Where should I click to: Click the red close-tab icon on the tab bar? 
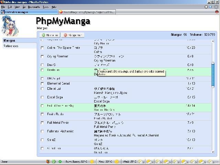pyautogui.click(x=217, y=12)
